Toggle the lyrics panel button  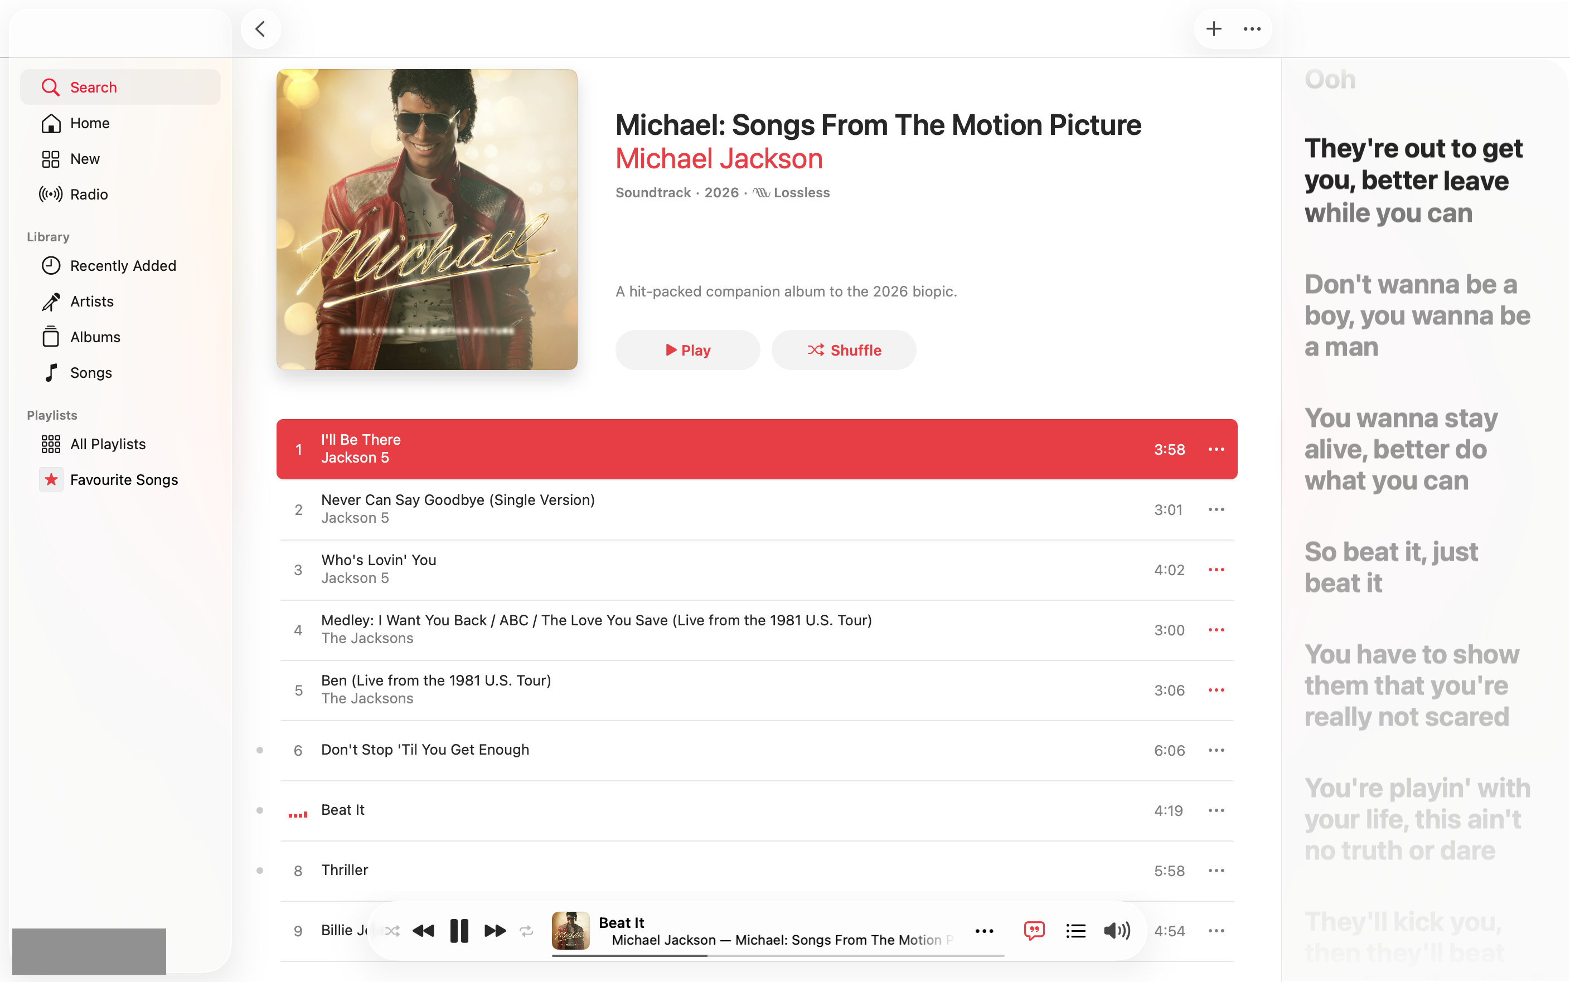[x=1034, y=931]
